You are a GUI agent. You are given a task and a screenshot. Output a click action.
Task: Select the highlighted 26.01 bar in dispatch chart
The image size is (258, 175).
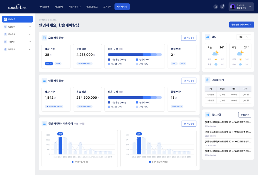pyautogui.click(x=60, y=145)
